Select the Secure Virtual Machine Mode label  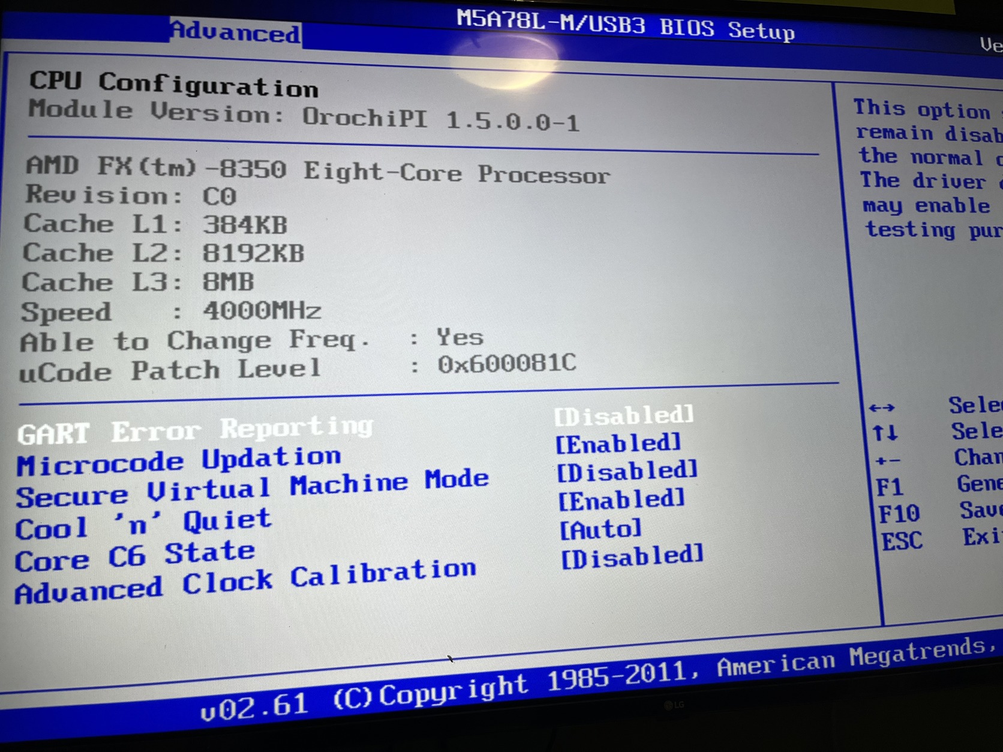(x=253, y=489)
